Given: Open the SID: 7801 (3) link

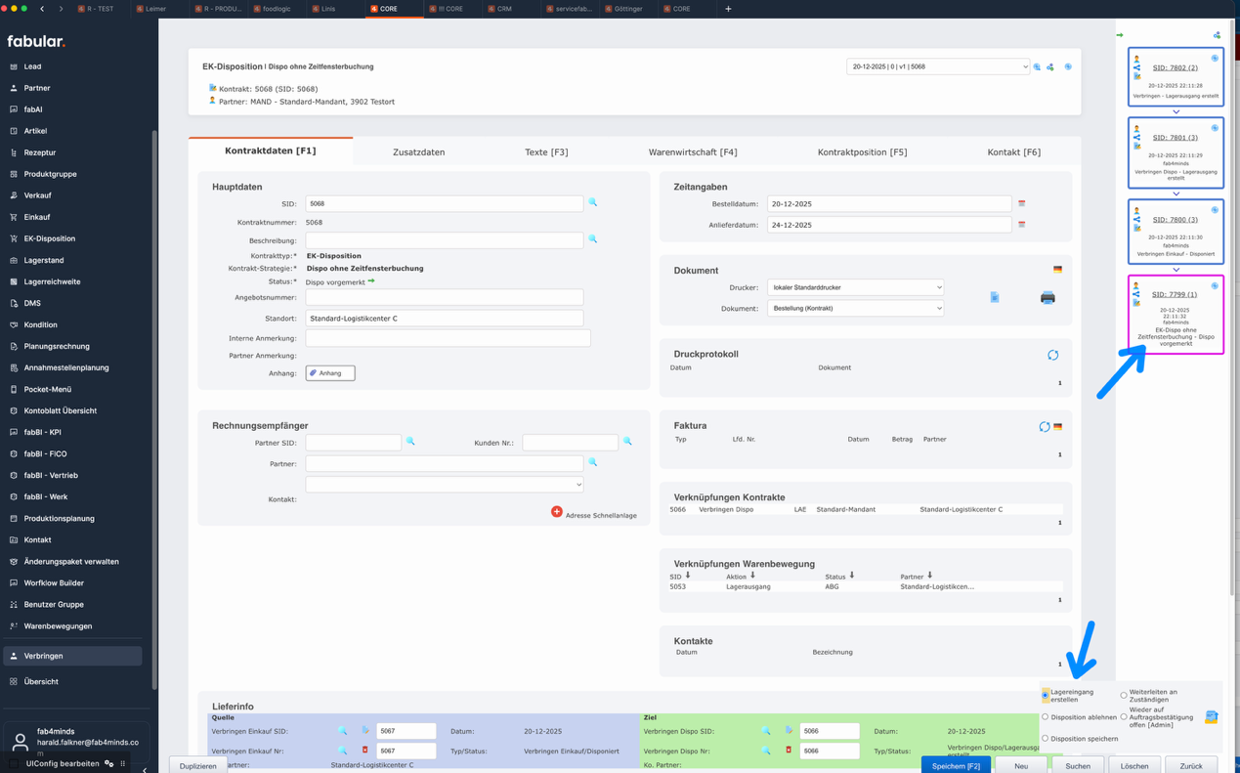Looking at the screenshot, I should (1175, 138).
